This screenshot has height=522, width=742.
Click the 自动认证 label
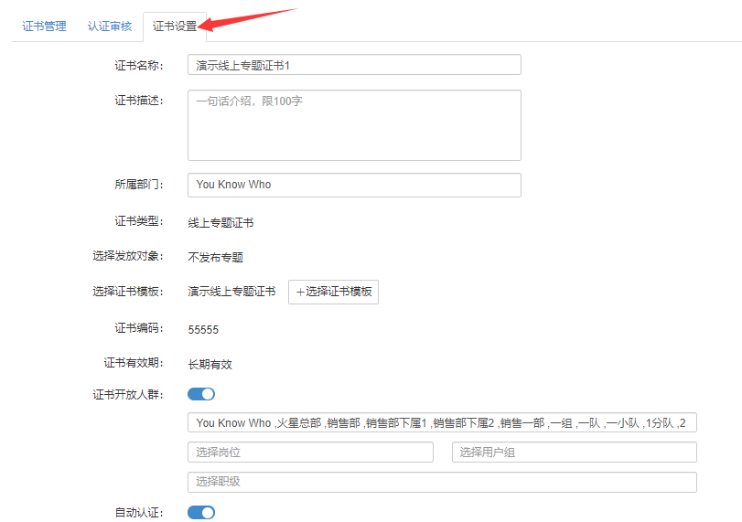pyautogui.click(x=139, y=513)
